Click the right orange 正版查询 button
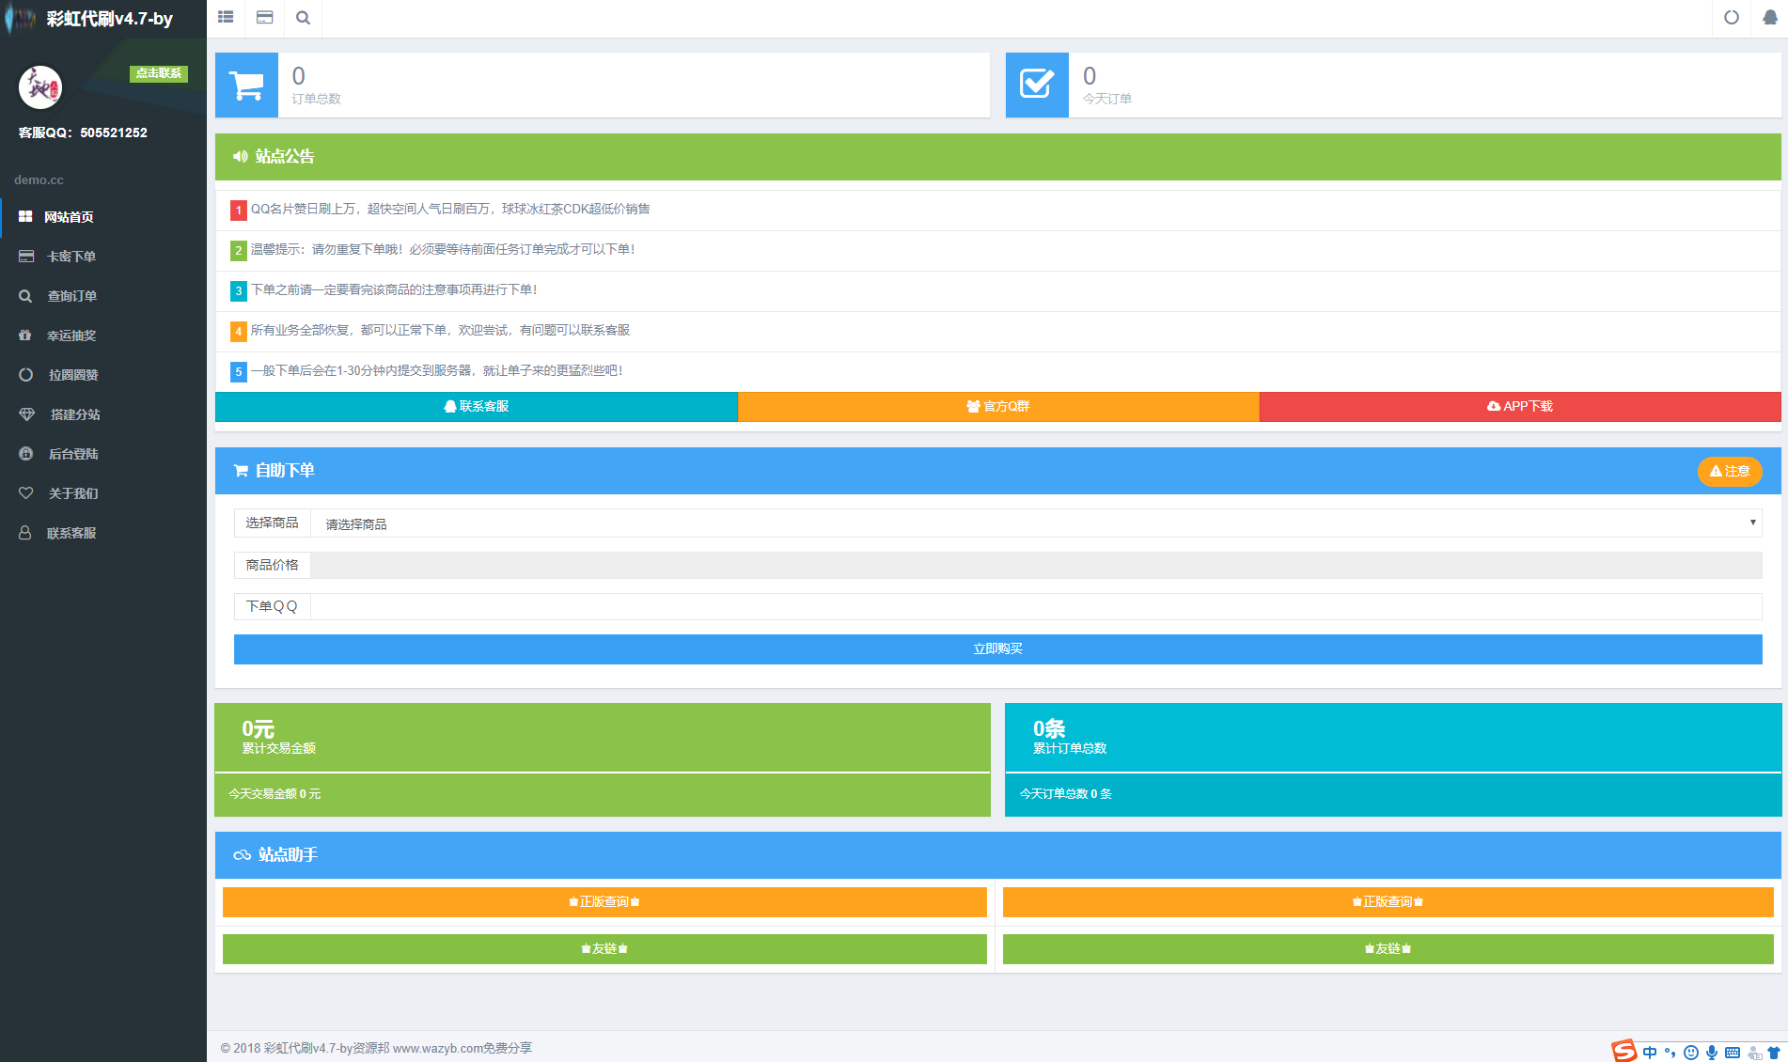This screenshot has width=1788, height=1062. (1388, 902)
